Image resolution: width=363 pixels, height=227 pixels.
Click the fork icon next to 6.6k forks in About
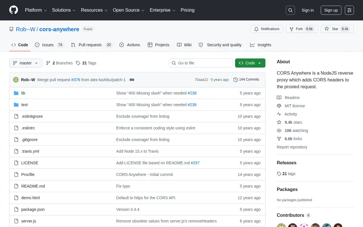(x=279, y=139)
